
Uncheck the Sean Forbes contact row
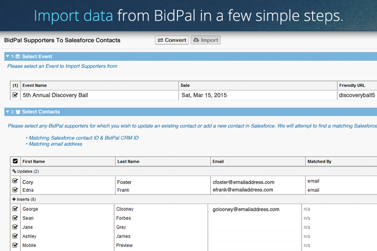pyautogui.click(x=15, y=218)
